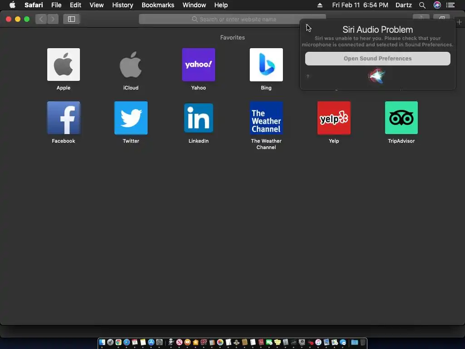Image resolution: width=465 pixels, height=349 pixels.
Task: Open the Bookmarks menu
Action: pyautogui.click(x=158, y=5)
